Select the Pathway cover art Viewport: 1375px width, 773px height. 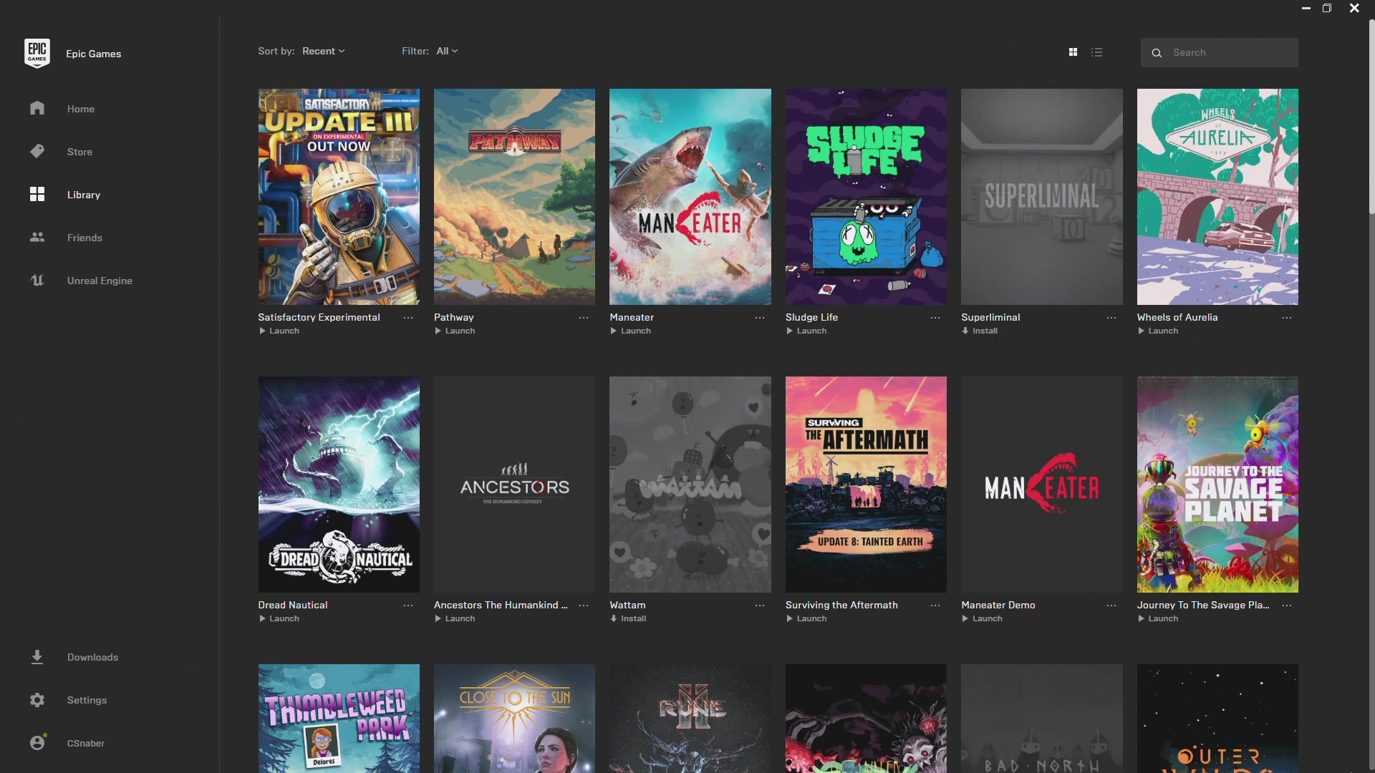514,197
